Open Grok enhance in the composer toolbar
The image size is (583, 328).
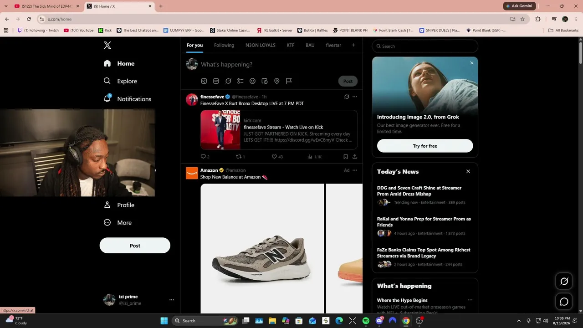[x=228, y=81]
